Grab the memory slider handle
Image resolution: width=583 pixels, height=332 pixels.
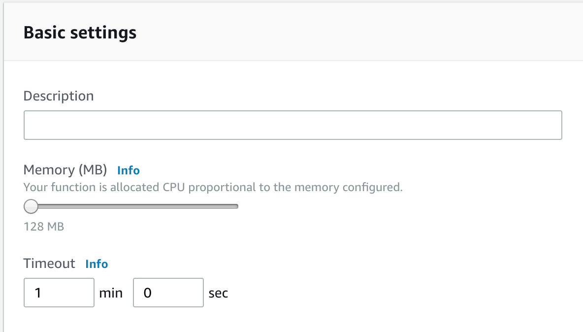(x=31, y=206)
